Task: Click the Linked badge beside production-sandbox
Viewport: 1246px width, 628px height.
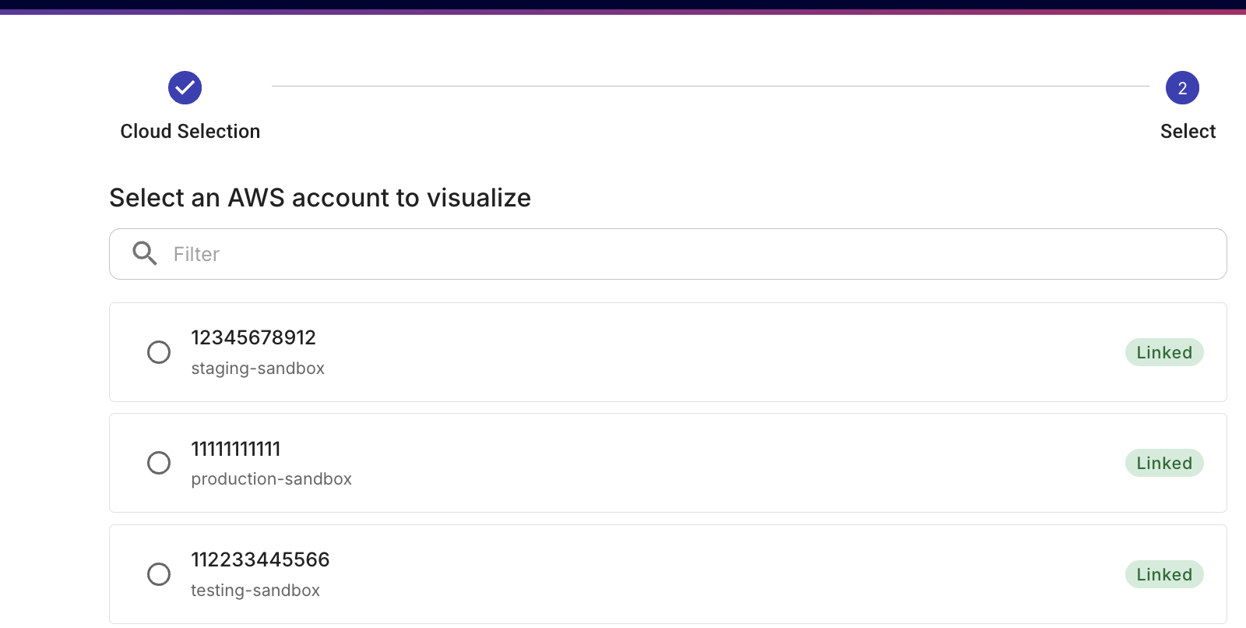Action: [1164, 463]
